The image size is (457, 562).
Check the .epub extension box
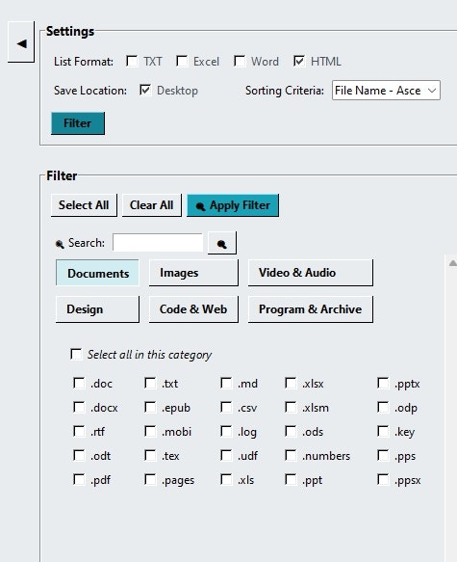click(150, 407)
